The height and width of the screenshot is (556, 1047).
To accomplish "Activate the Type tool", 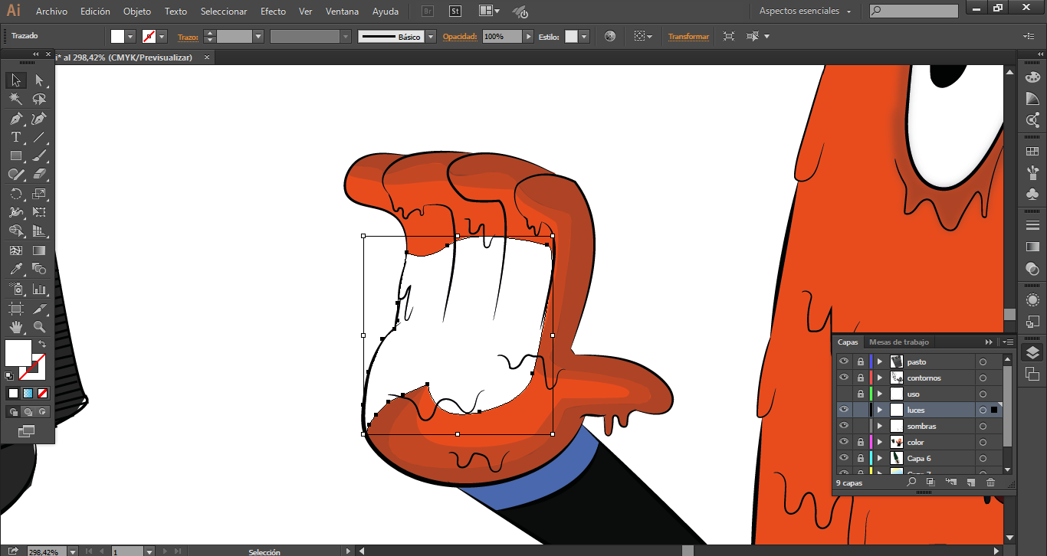I will pyautogui.click(x=15, y=137).
